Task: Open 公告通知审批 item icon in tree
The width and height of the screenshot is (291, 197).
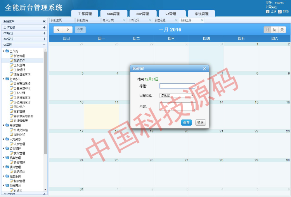Action: 12,88
